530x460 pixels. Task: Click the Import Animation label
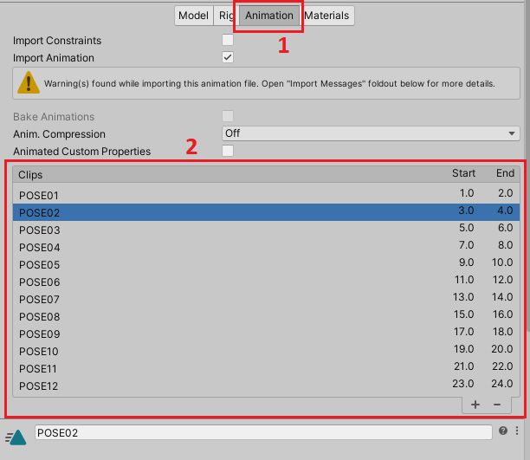click(x=54, y=58)
